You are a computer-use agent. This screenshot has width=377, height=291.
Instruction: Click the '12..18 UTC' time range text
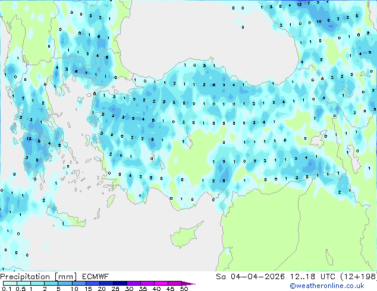point(312,277)
